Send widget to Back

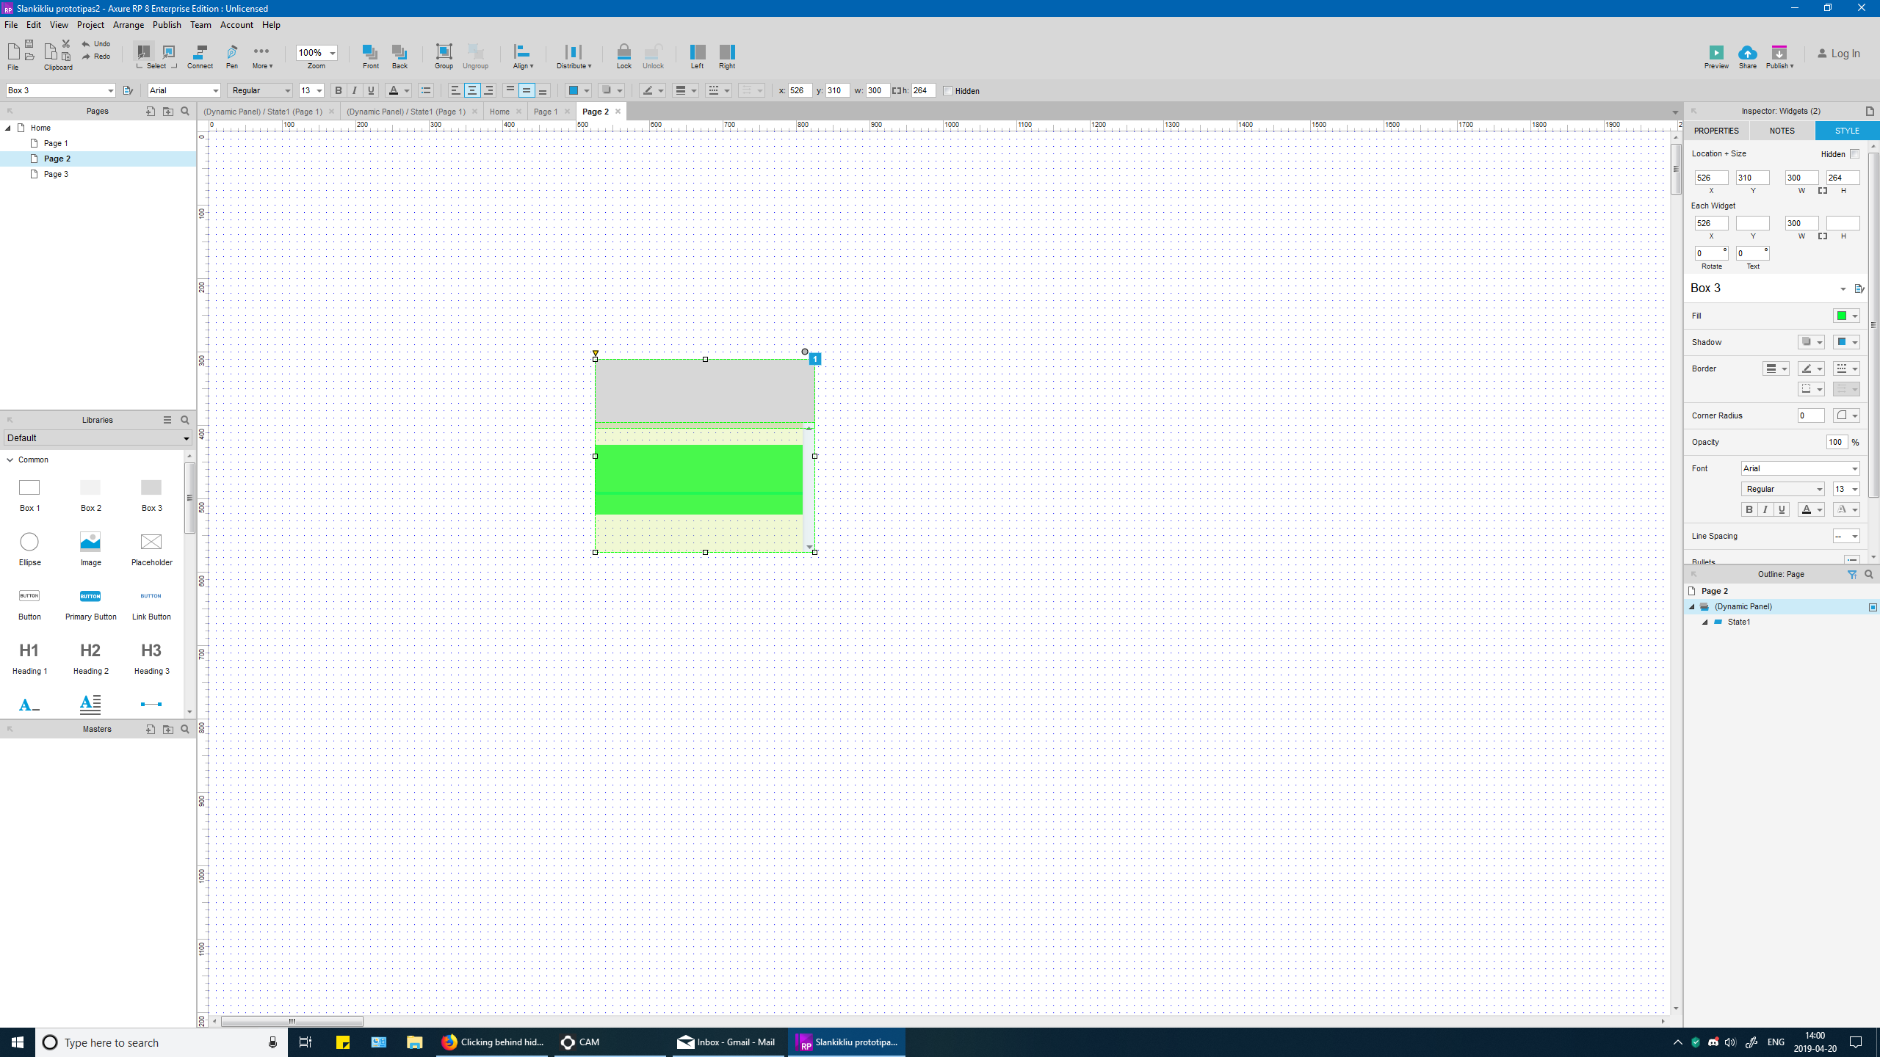click(x=399, y=53)
